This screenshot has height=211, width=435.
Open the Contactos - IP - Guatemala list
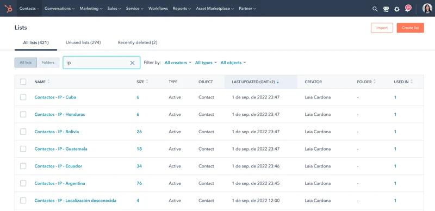tap(61, 149)
